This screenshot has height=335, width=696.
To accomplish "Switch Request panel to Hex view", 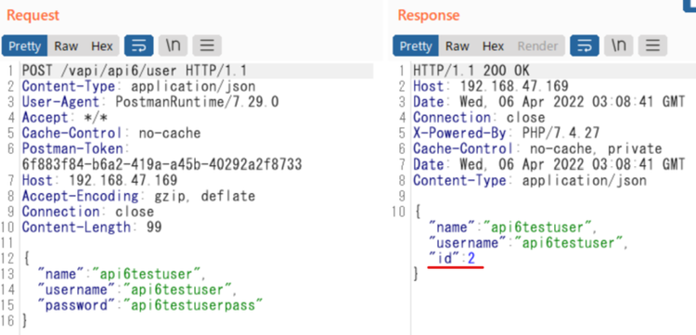I will coord(102,46).
